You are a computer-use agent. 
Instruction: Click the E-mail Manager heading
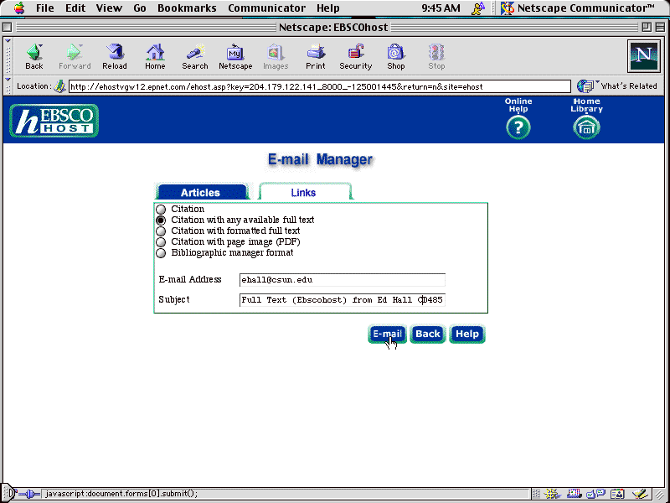321,159
